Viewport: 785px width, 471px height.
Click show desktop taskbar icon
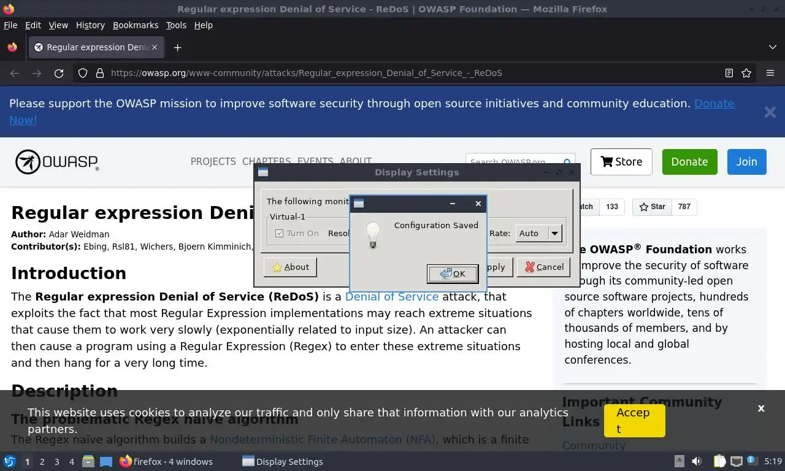click(x=106, y=462)
